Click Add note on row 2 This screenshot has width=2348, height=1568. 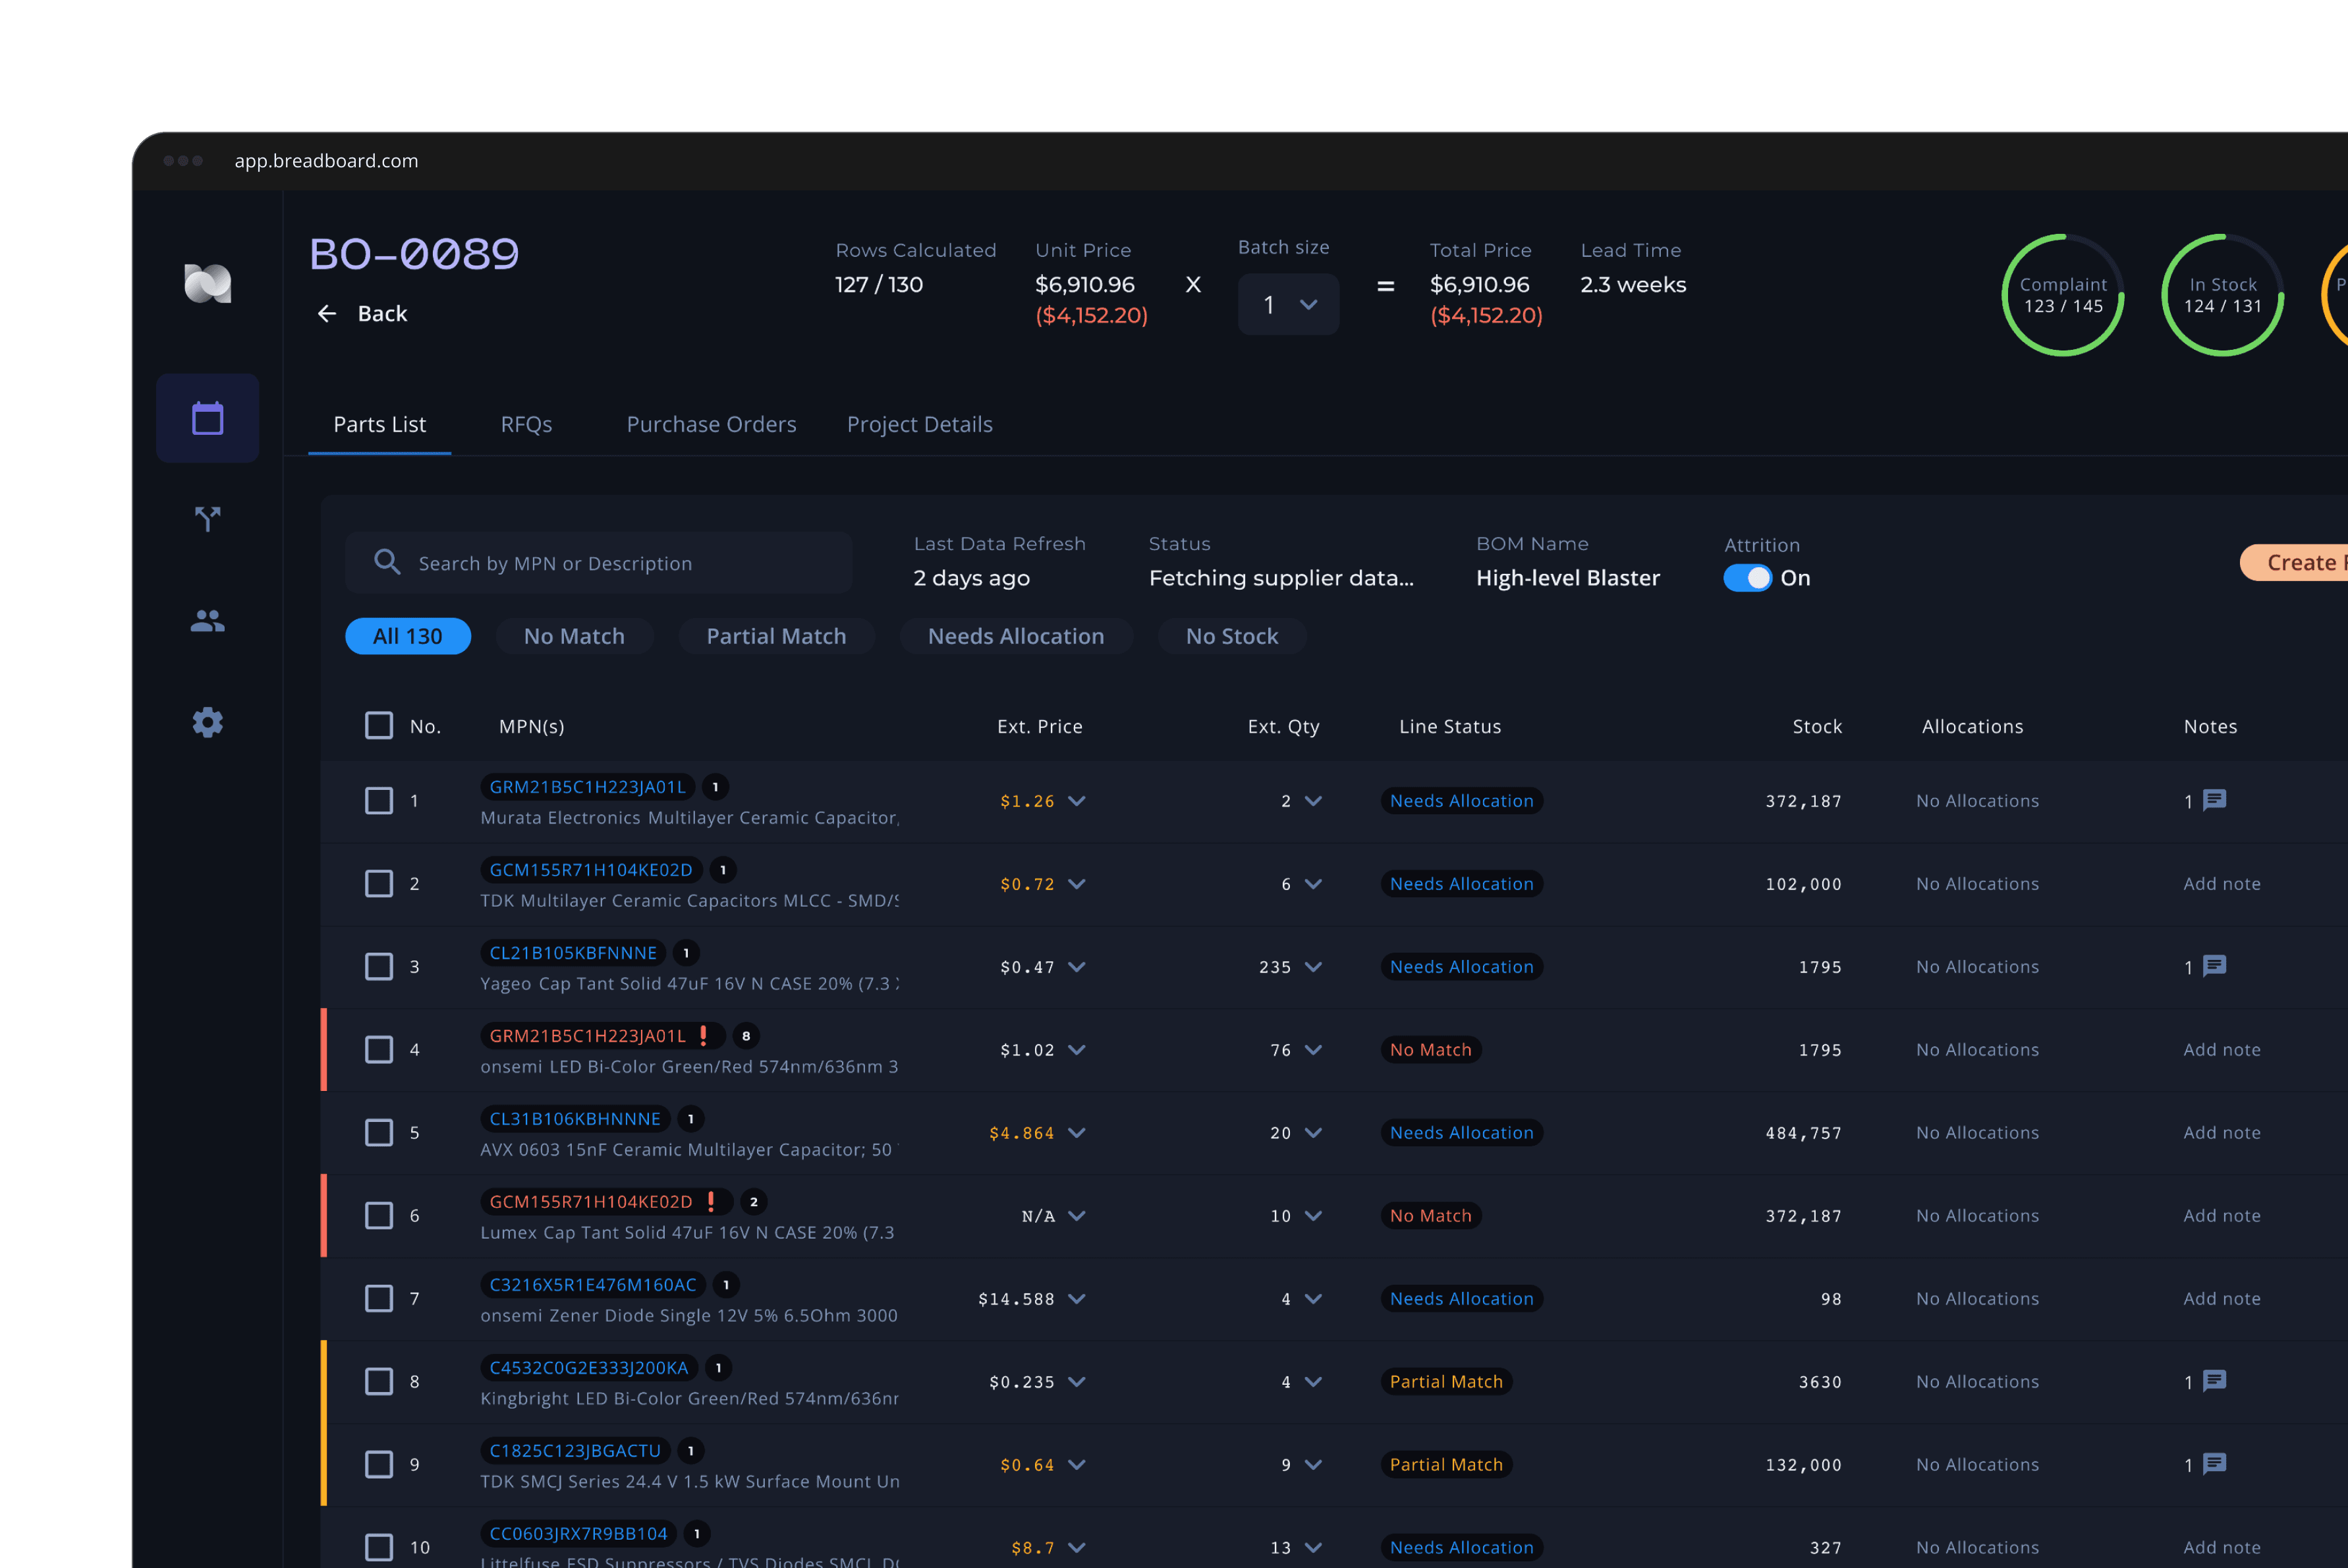[x=2221, y=883]
